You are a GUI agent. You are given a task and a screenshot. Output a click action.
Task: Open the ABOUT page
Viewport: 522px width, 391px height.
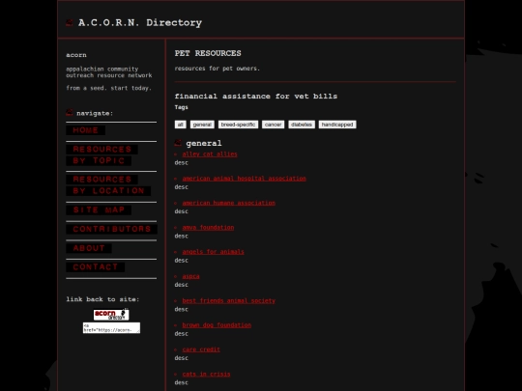(x=89, y=248)
